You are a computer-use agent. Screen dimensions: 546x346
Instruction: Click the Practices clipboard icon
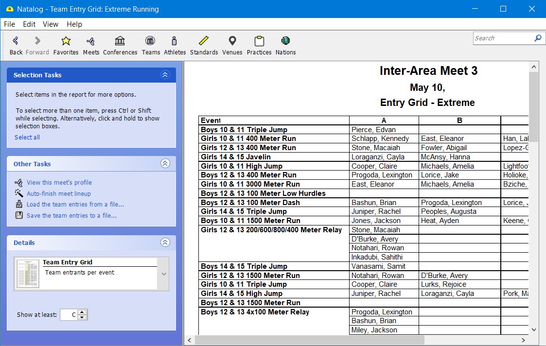click(259, 45)
